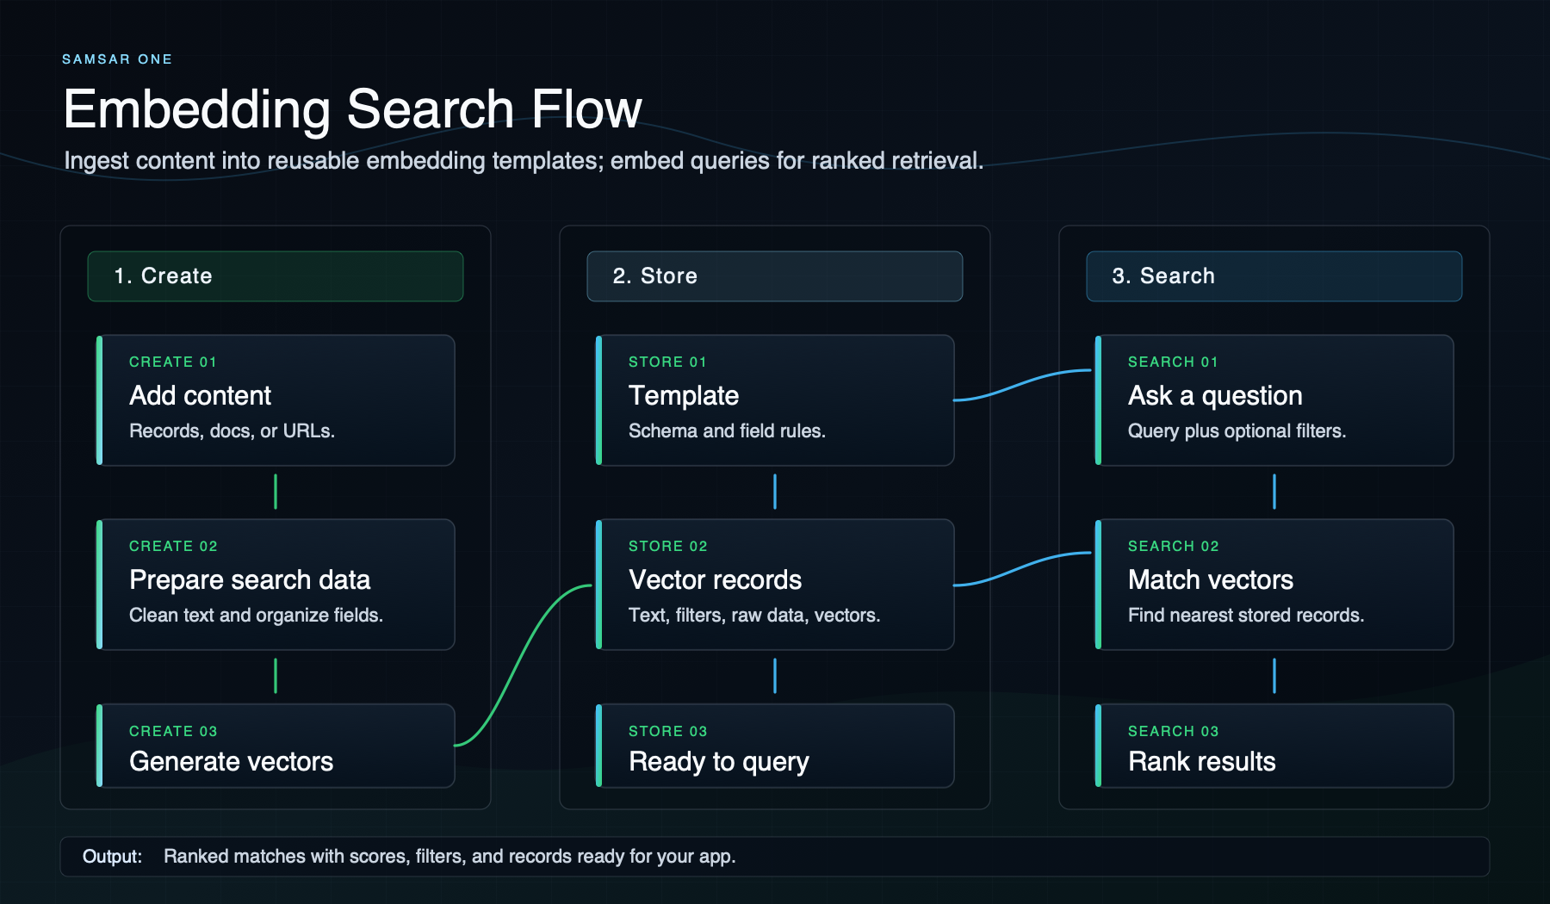Open the Ask a question card
The width and height of the screenshot is (1550, 904).
point(1274,400)
